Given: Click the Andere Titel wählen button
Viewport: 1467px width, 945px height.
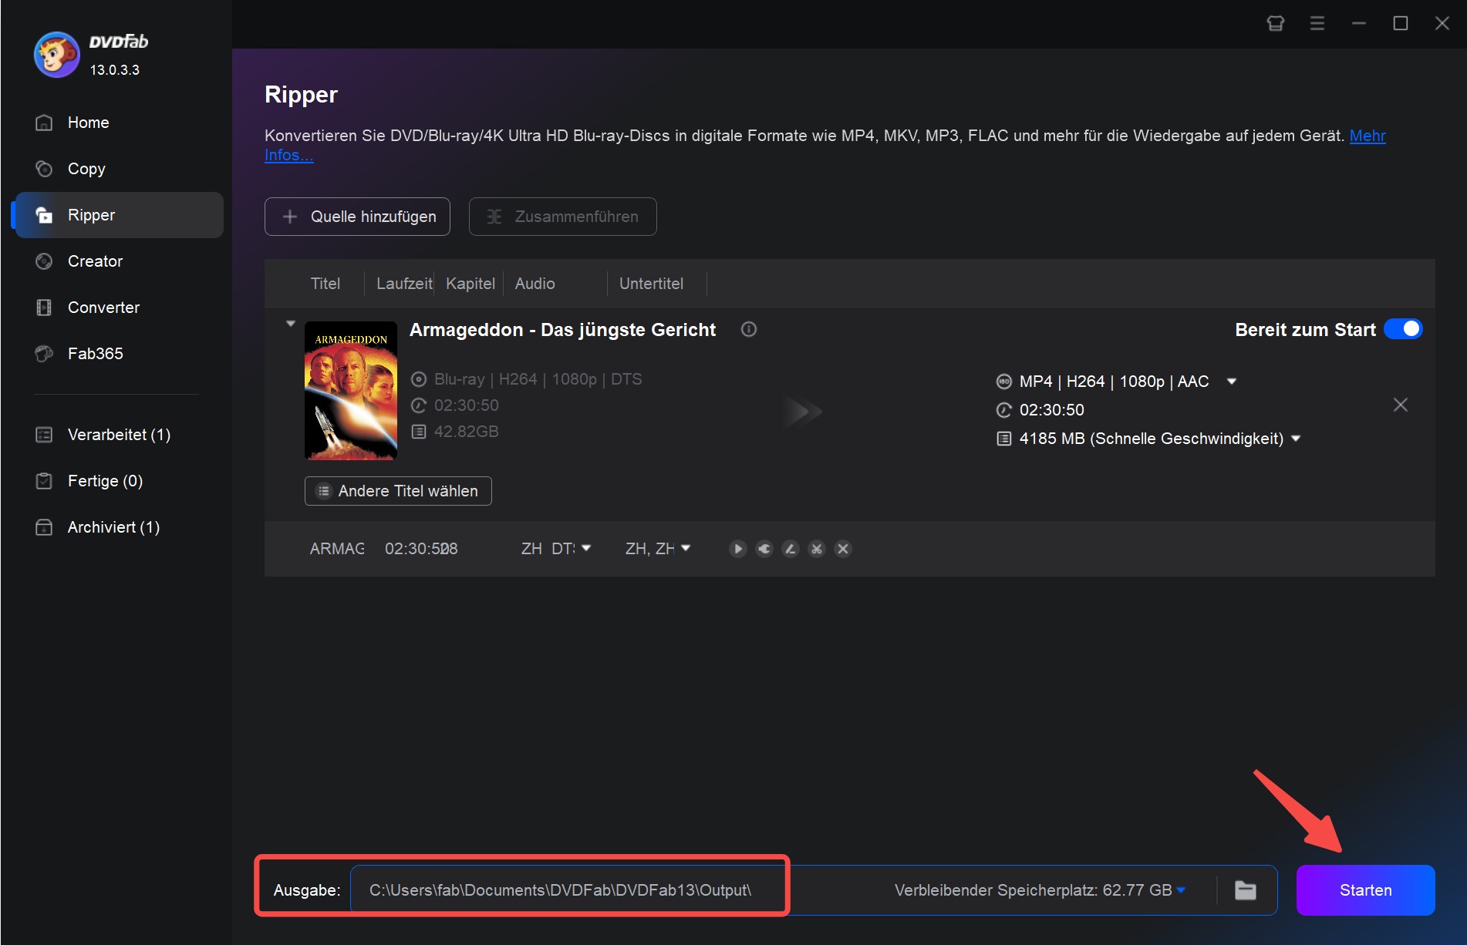Looking at the screenshot, I should click(x=398, y=491).
